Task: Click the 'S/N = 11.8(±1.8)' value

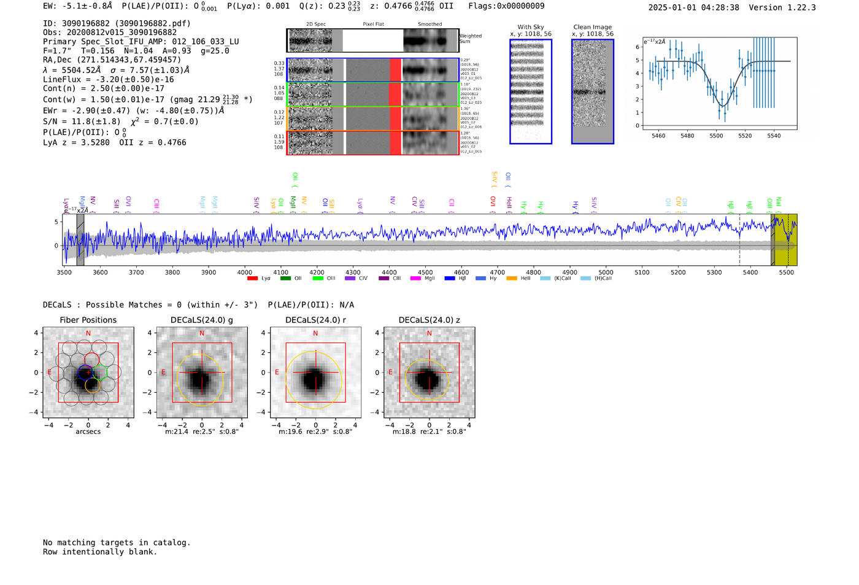Action: [82, 122]
